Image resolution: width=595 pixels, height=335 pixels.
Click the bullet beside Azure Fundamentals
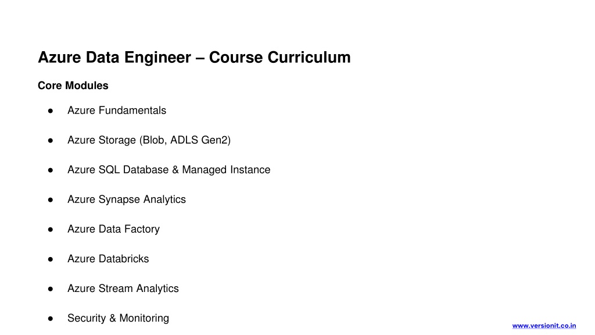(51, 111)
